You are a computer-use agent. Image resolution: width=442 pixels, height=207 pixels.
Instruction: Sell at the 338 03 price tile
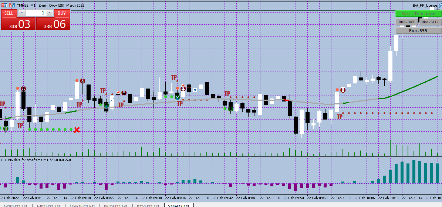tap(18, 24)
